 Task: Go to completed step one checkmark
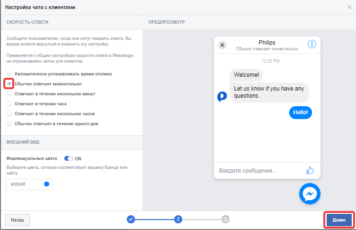tap(131, 219)
